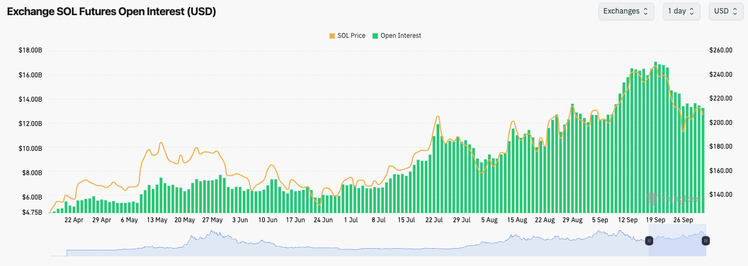Click the 5 Aug date label
The width and height of the screenshot is (748, 266).
pos(489,221)
